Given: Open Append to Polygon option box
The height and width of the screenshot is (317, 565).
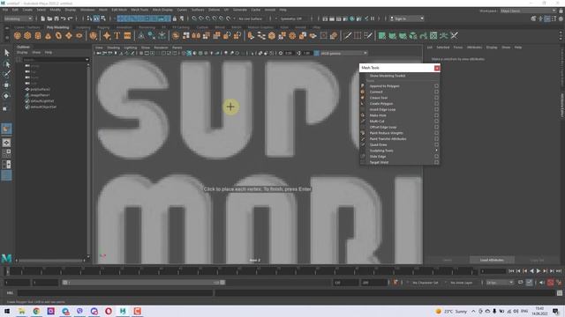Looking at the screenshot, I should pyautogui.click(x=436, y=86).
